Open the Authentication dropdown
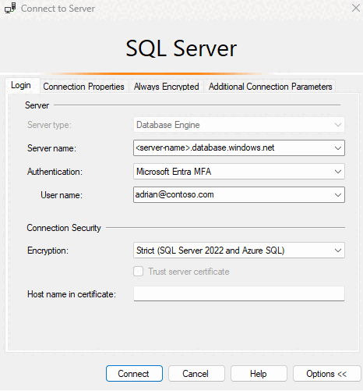363x391 pixels. coord(239,172)
